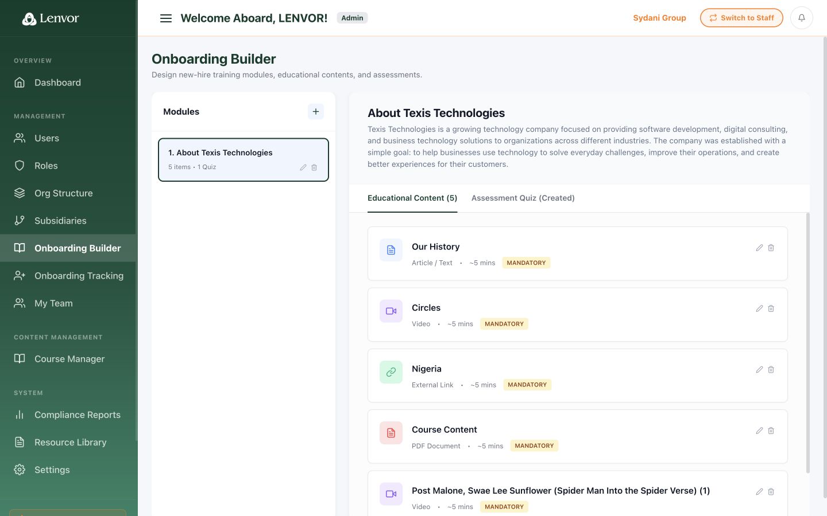Add a new module with plus icon
The width and height of the screenshot is (827, 516).
pyautogui.click(x=316, y=112)
